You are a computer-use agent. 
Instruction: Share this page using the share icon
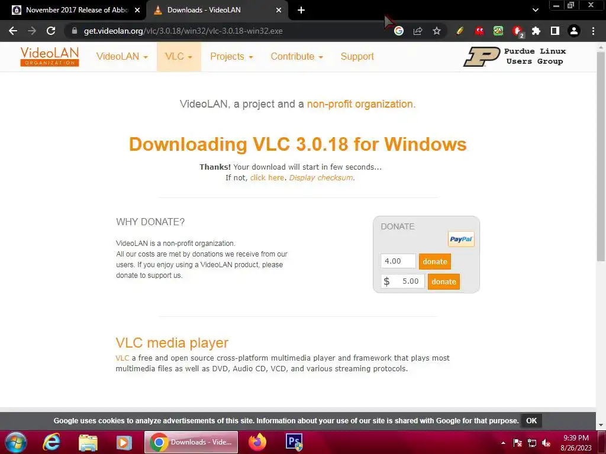418,31
